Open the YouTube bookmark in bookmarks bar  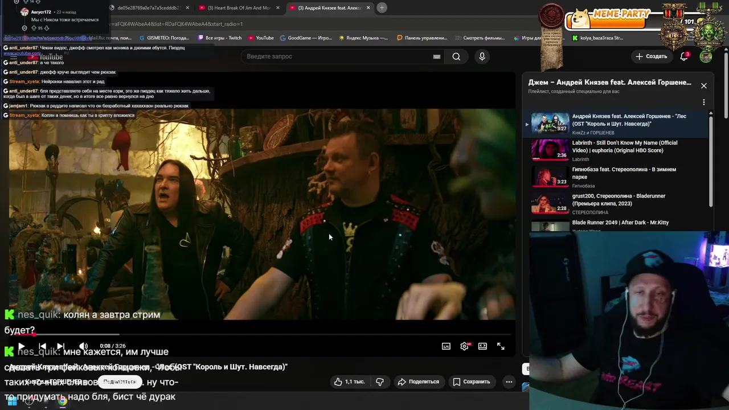261,38
